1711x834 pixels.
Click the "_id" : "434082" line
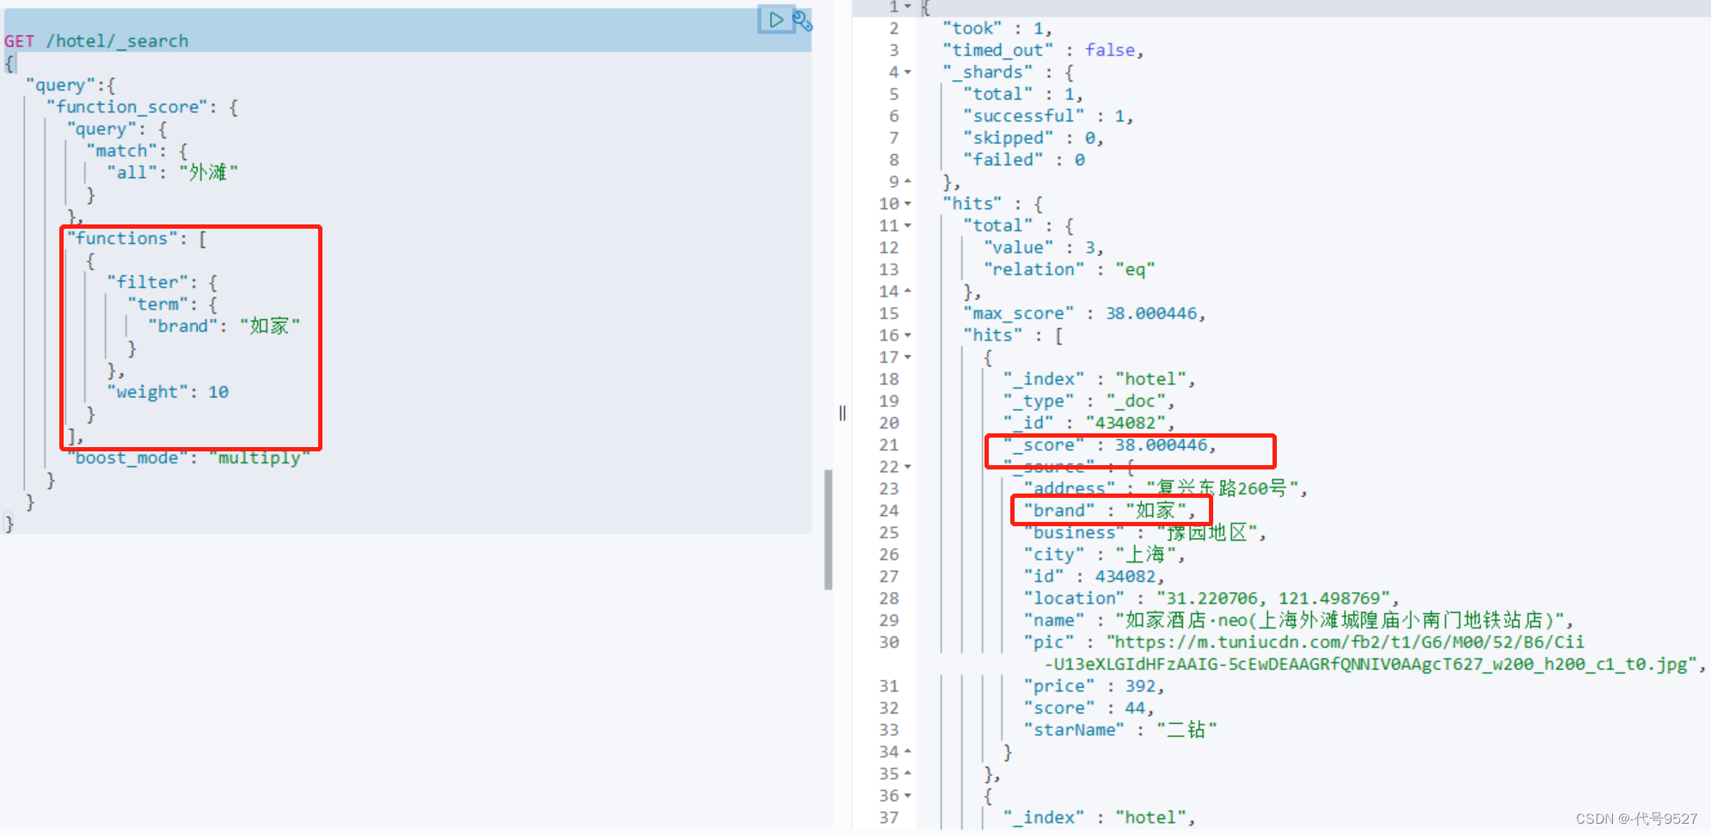pyautogui.click(x=1089, y=423)
